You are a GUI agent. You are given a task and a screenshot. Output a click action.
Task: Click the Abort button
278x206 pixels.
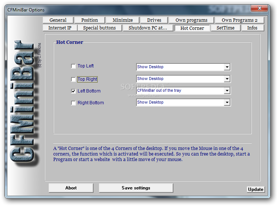tap(71, 188)
